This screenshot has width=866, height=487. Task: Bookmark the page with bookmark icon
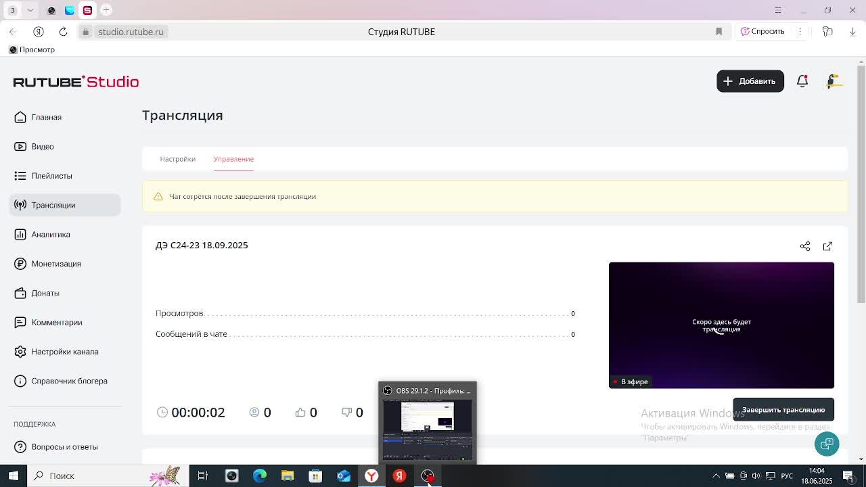(719, 32)
